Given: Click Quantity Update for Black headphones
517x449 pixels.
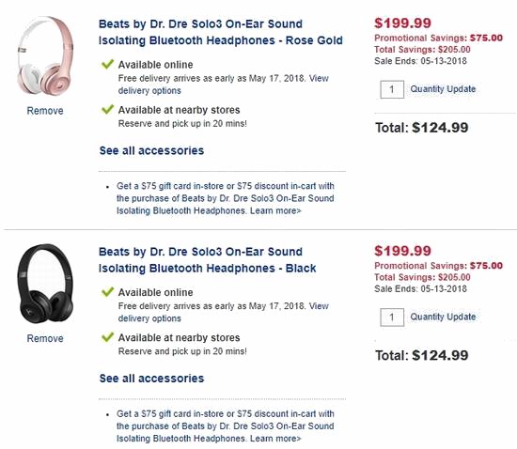Looking at the screenshot, I should click(x=443, y=317).
